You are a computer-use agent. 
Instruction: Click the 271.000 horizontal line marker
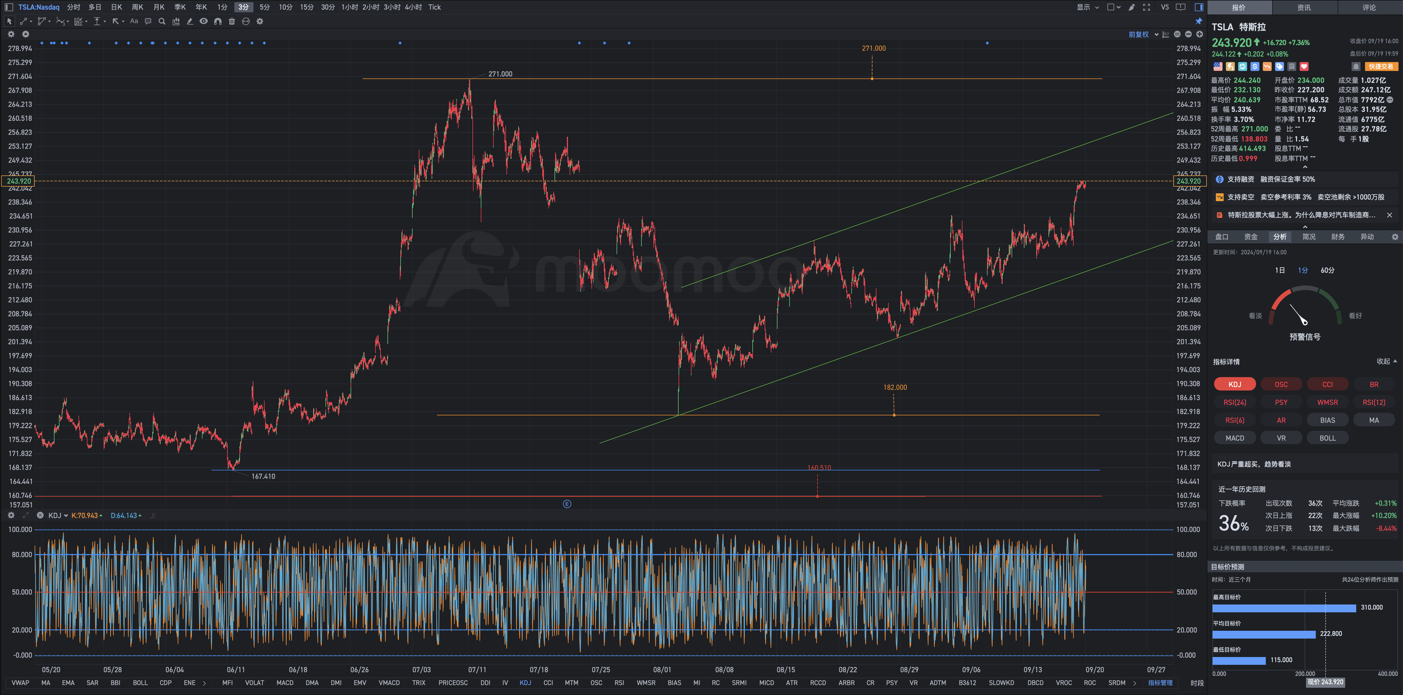tap(872, 79)
